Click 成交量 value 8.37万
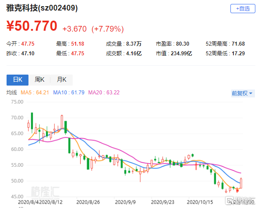 [x=134, y=44]
